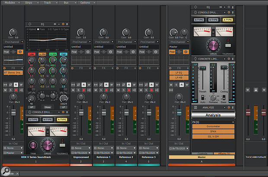The height and width of the screenshot is (177, 268).
Task: Enable write automation on Unprocessed strip
Action: [89, 85]
